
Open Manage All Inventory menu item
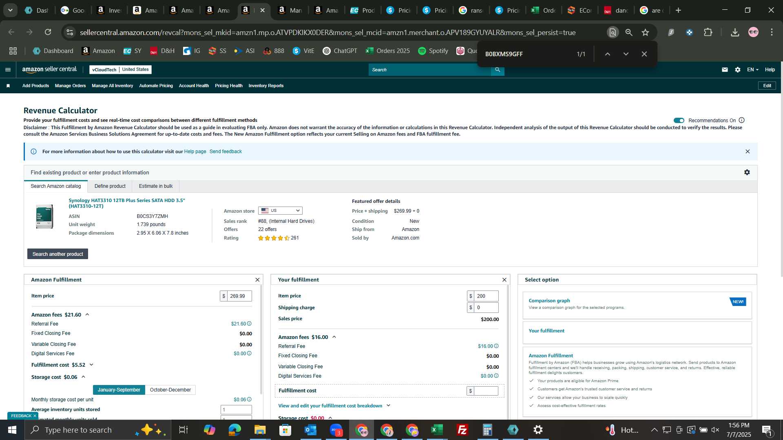(112, 86)
